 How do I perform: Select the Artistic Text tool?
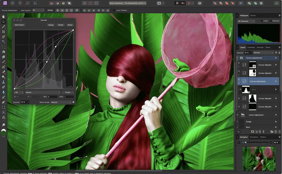coord(3,112)
